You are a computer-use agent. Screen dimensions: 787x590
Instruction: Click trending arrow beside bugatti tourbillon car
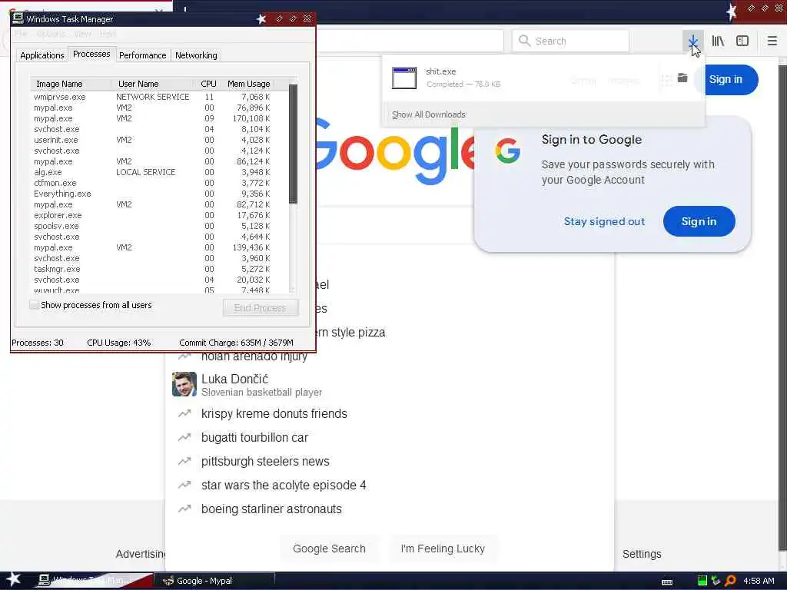point(184,437)
